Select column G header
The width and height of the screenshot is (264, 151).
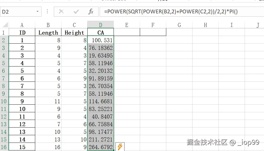click(x=179, y=25)
